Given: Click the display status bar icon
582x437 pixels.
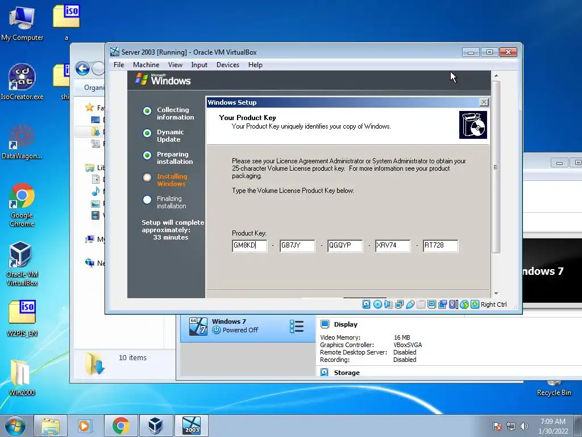Looking at the screenshot, I should [432, 304].
